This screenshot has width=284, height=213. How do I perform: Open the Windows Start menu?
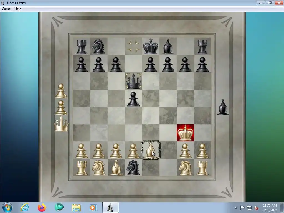click(7, 207)
